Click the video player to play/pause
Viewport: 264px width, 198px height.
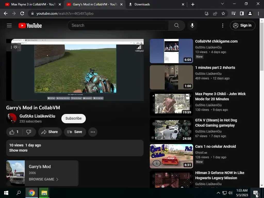[x=75, y=70]
